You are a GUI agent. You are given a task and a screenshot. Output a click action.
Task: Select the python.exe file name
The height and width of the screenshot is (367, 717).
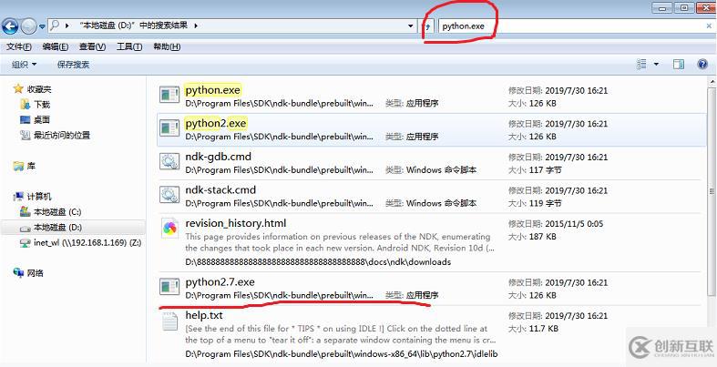(x=212, y=90)
